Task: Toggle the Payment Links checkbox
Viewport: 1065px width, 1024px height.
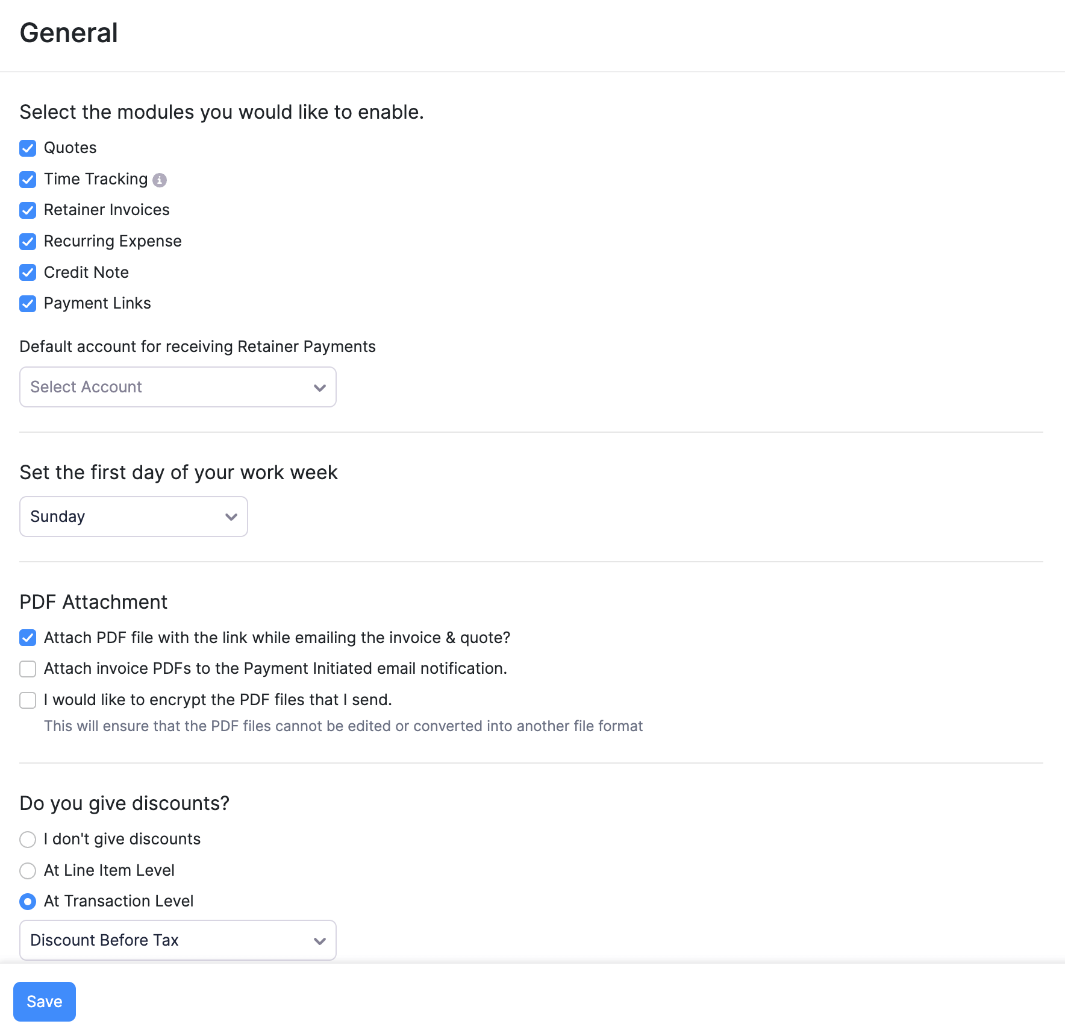Action: tap(28, 304)
